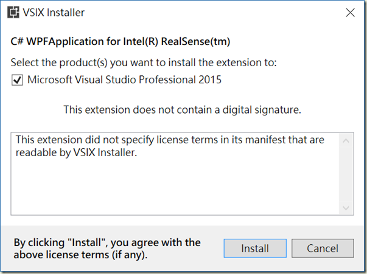
Task: Click blank area inside the license text box
Action: tap(170, 188)
